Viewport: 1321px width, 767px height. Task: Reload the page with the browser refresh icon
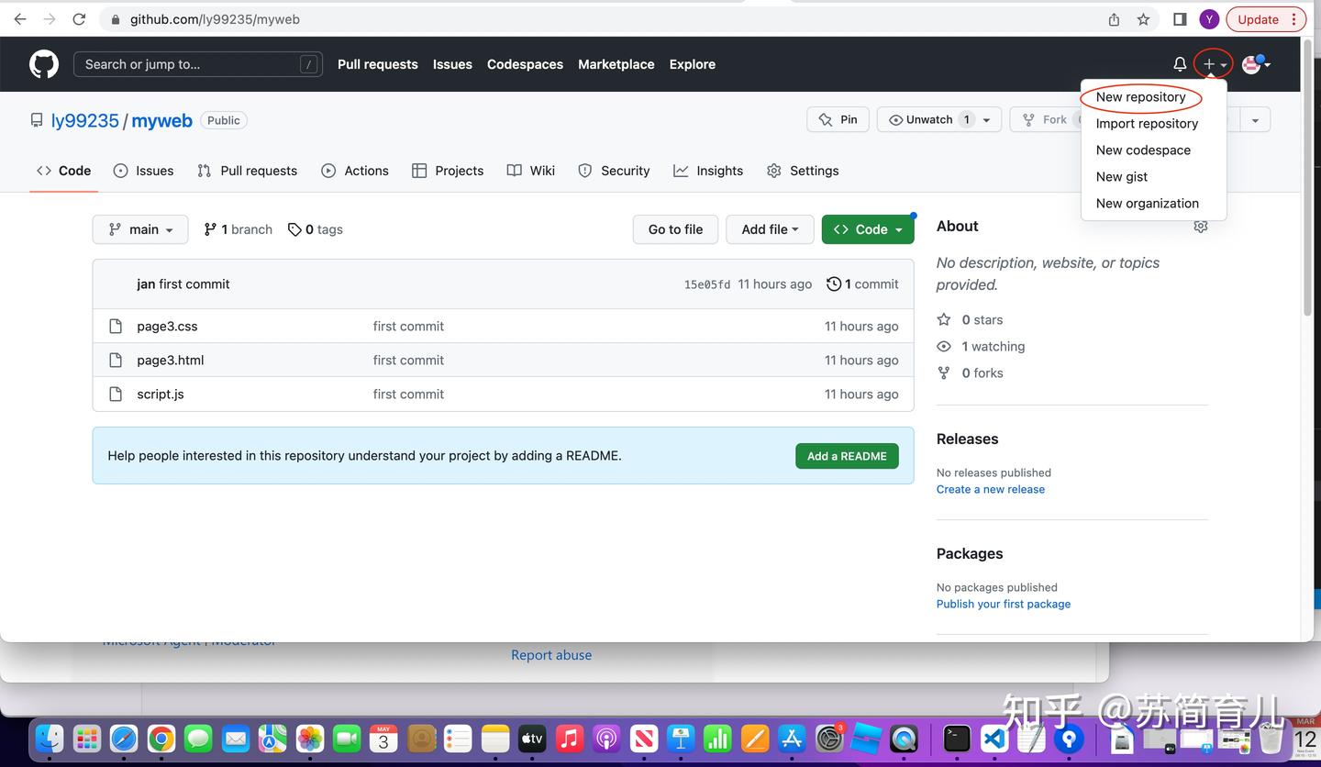[79, 18]
